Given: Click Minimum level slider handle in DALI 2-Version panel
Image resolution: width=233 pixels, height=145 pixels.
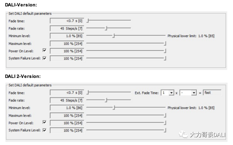Looking at the screenshot, I should click(x=113, y=108).
